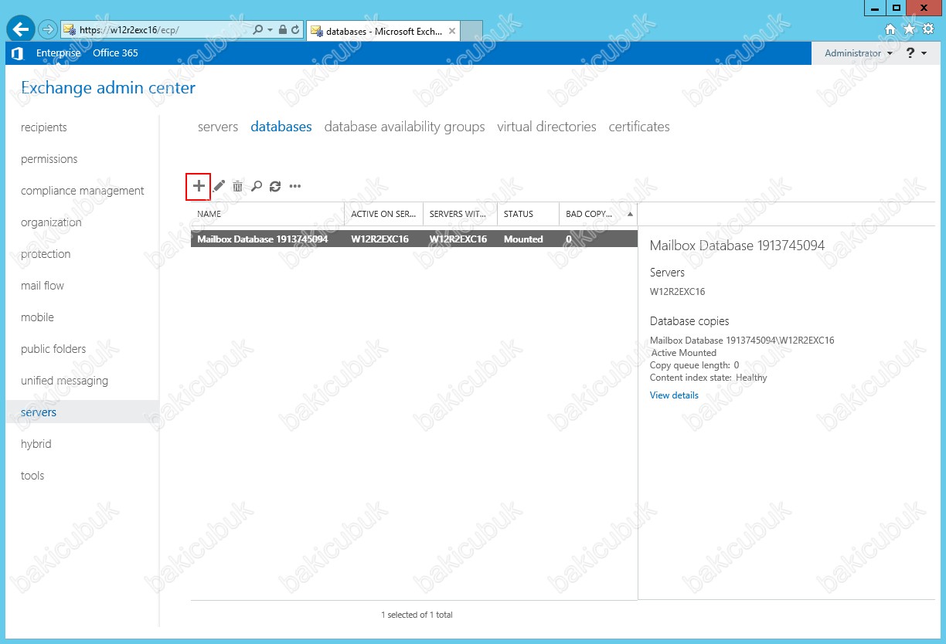
Task: Expand the address bar dropdown arrow
Action: pos(270,30)
